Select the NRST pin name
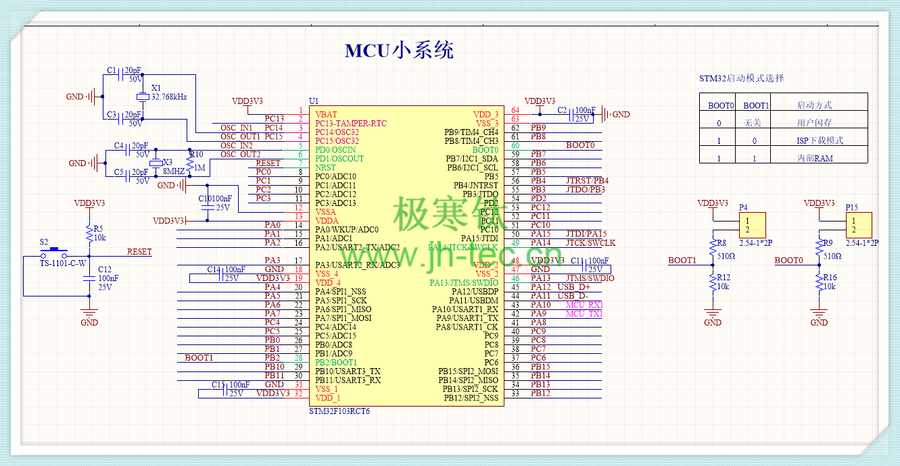900x466 pixels. click(x=325, y=167)
